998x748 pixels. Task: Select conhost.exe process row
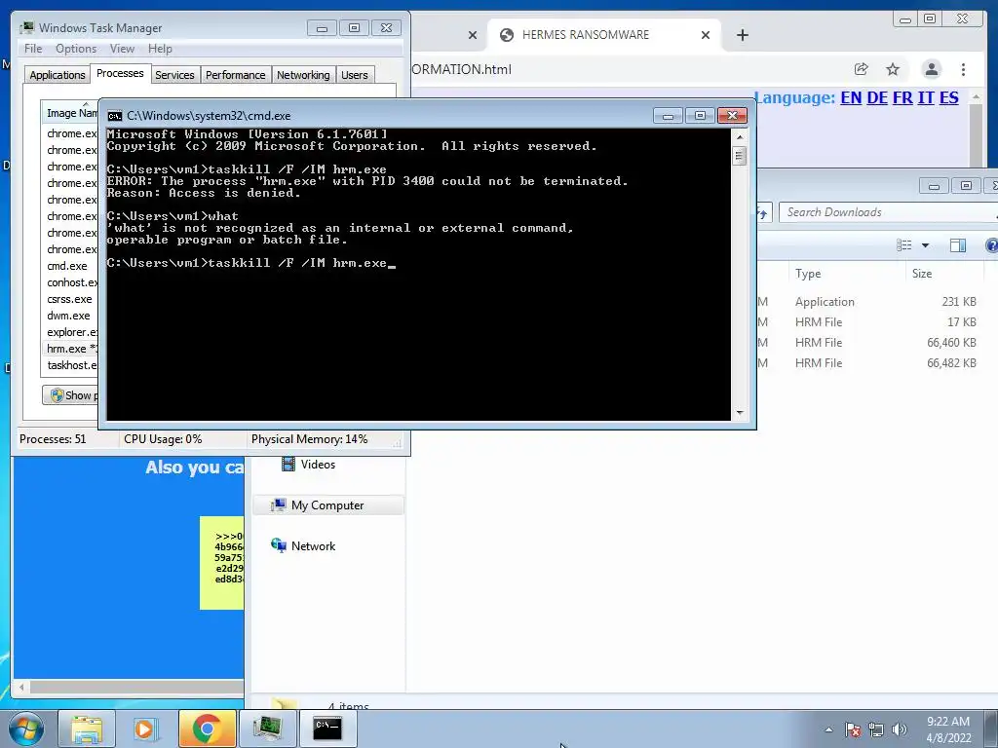coord(70,282)
